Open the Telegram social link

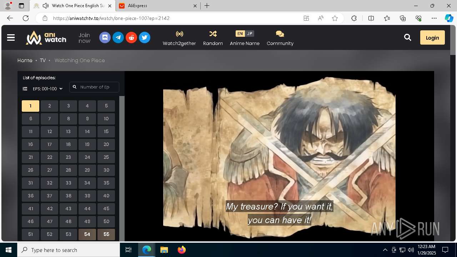point(118,37)
